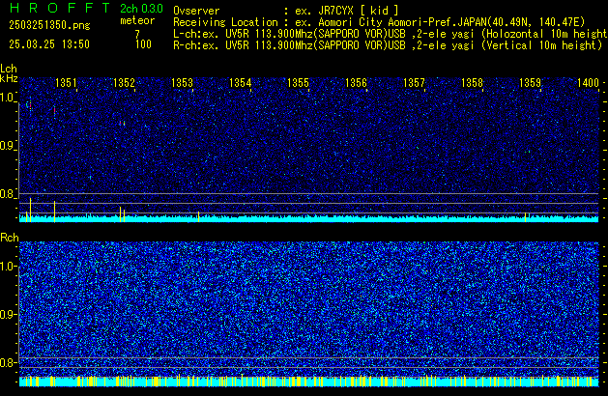Select the 1351 time marker
This screenshot has width=608, height=396.
click(66, 83)
